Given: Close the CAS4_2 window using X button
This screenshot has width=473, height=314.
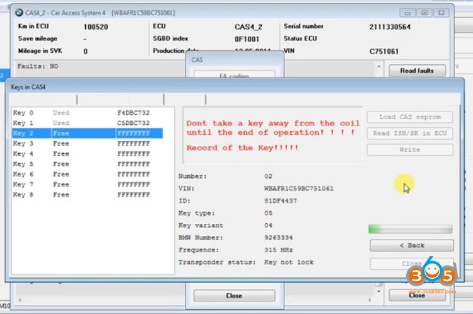Looking at the screenshot, I should (441, 13).
